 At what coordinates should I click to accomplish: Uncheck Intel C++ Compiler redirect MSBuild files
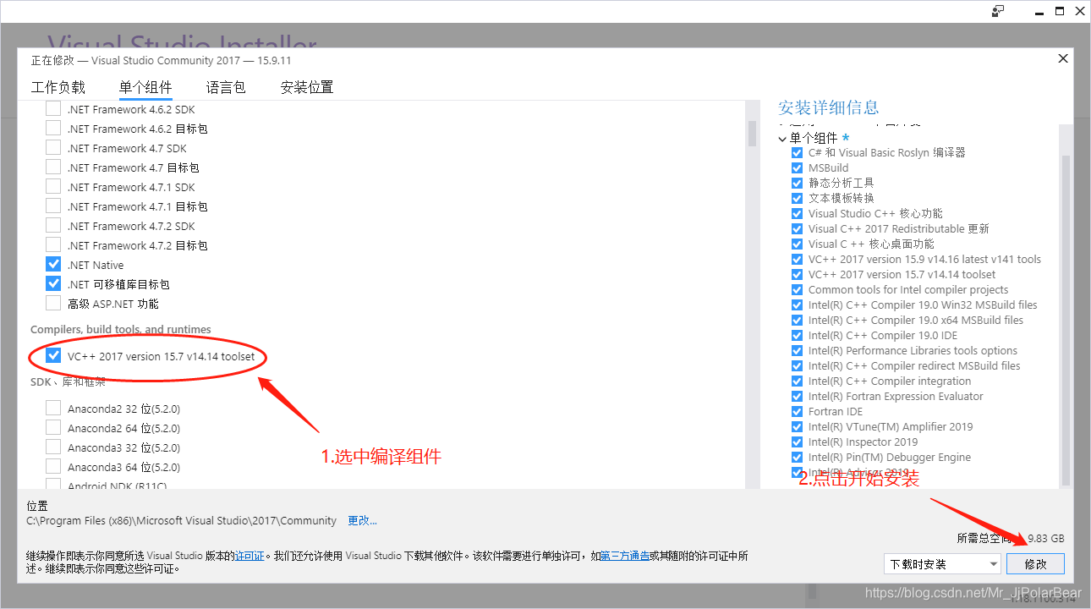tap(797, 366)
